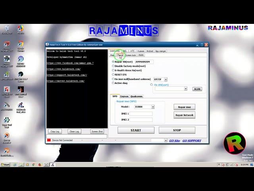
Task: Select the Exynos chipset tab
Action: 124,96
